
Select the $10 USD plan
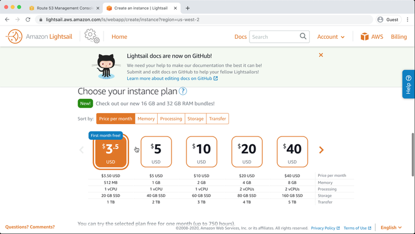201,151
